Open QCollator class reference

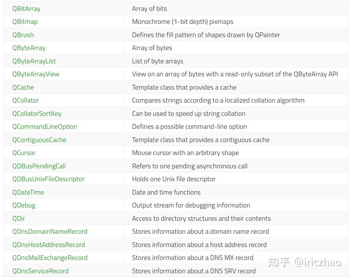(x=26, y=100)
